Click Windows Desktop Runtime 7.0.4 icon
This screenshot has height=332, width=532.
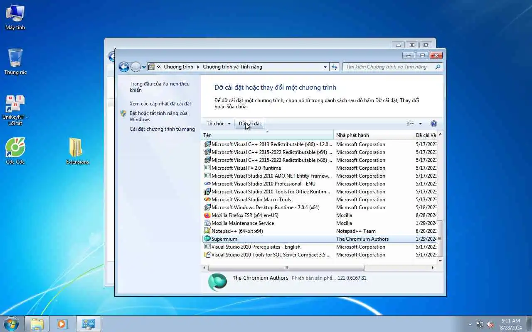click(207, 207)
